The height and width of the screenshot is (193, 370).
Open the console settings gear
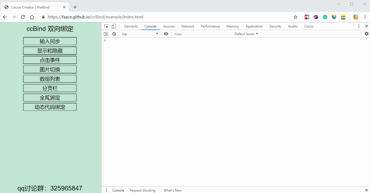tap(367, 34)
